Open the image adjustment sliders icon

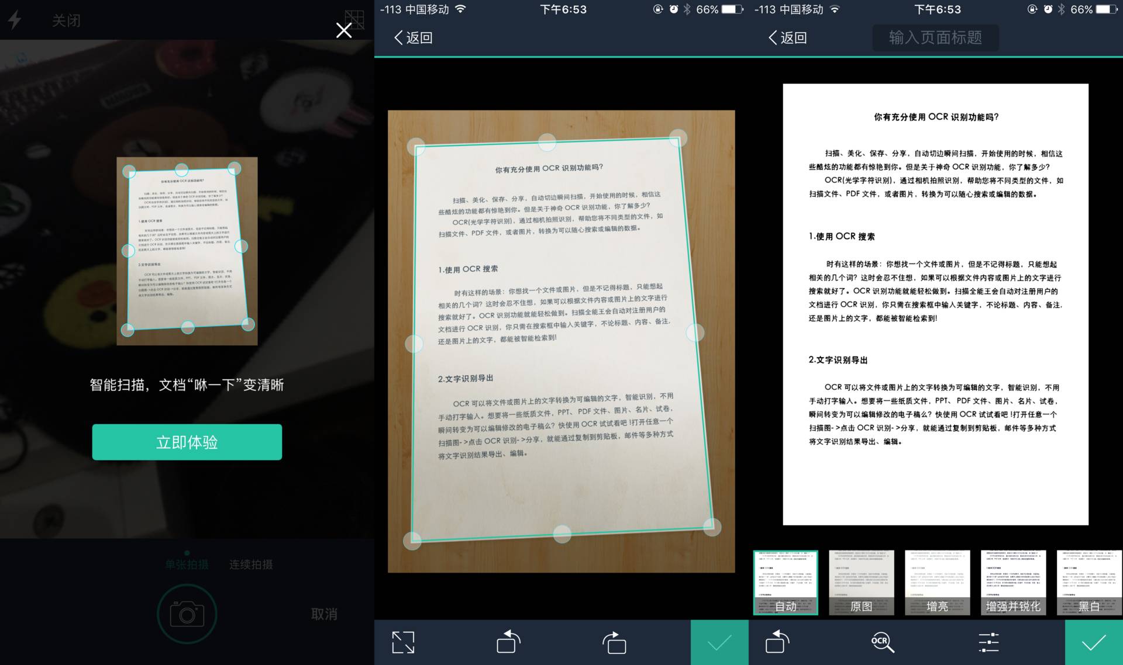988,642
